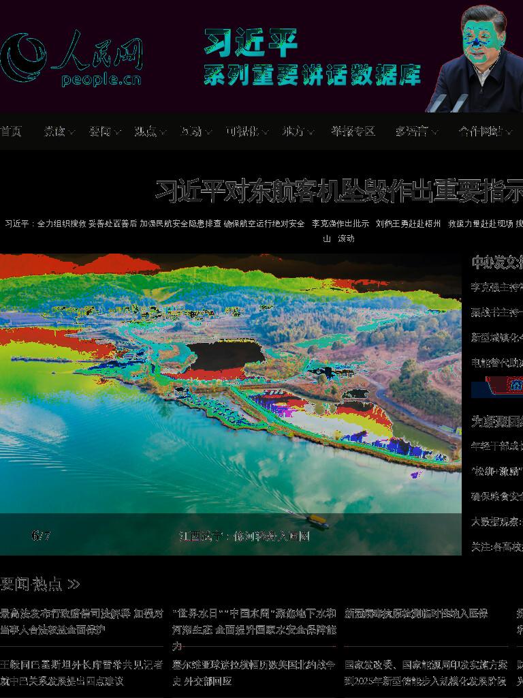Go to 首页 in navigation bar
Viewport: 523px width, 698px height.
coord(11,132)
